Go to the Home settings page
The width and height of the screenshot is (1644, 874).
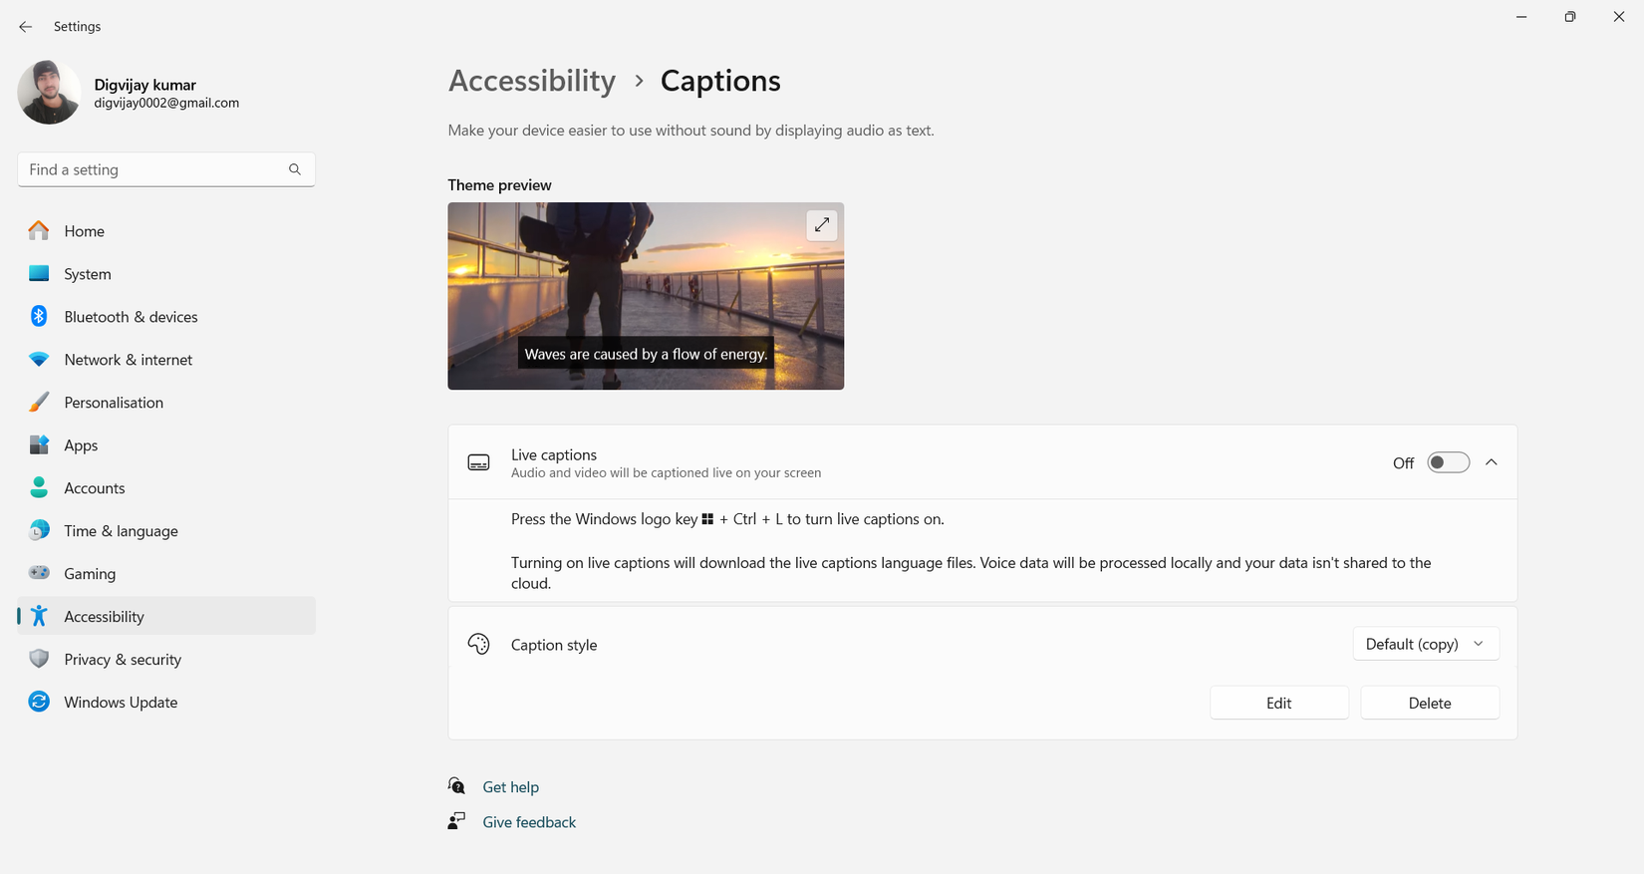click(84, 231)
